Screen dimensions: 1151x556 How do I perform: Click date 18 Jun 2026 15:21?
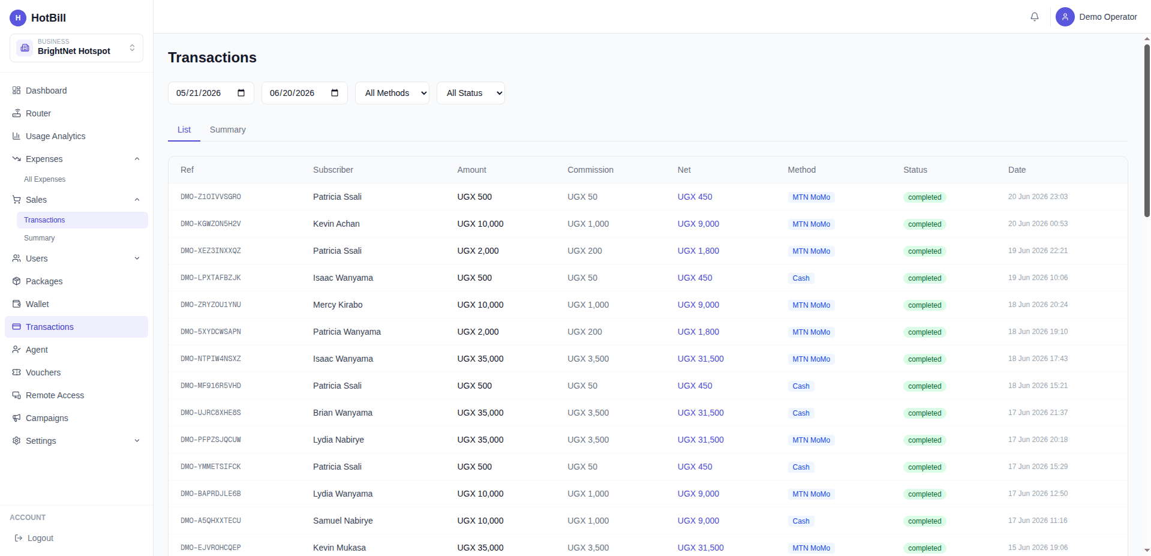tap(1038, 386)
